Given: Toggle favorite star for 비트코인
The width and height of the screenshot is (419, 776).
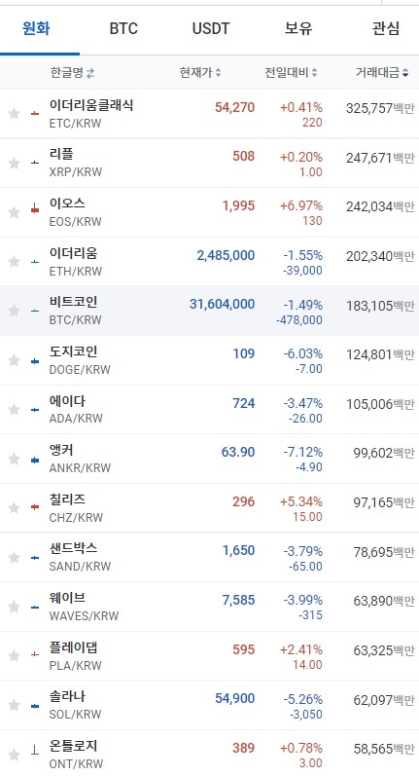Looking at the screenshot, I should [14, 311].
